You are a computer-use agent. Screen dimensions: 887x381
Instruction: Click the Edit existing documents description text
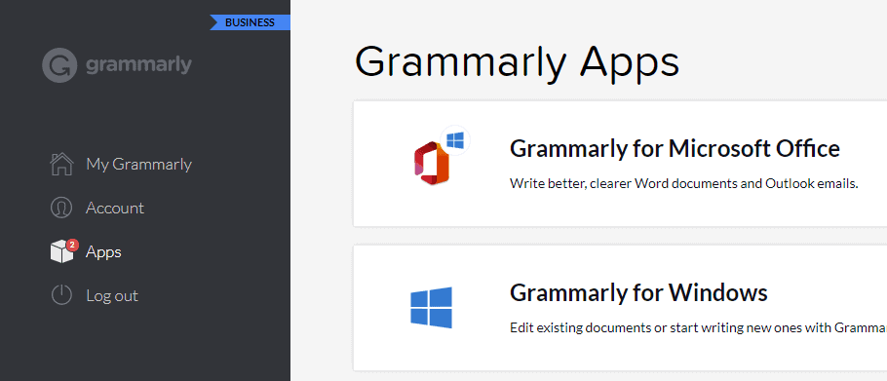(698, 327)
